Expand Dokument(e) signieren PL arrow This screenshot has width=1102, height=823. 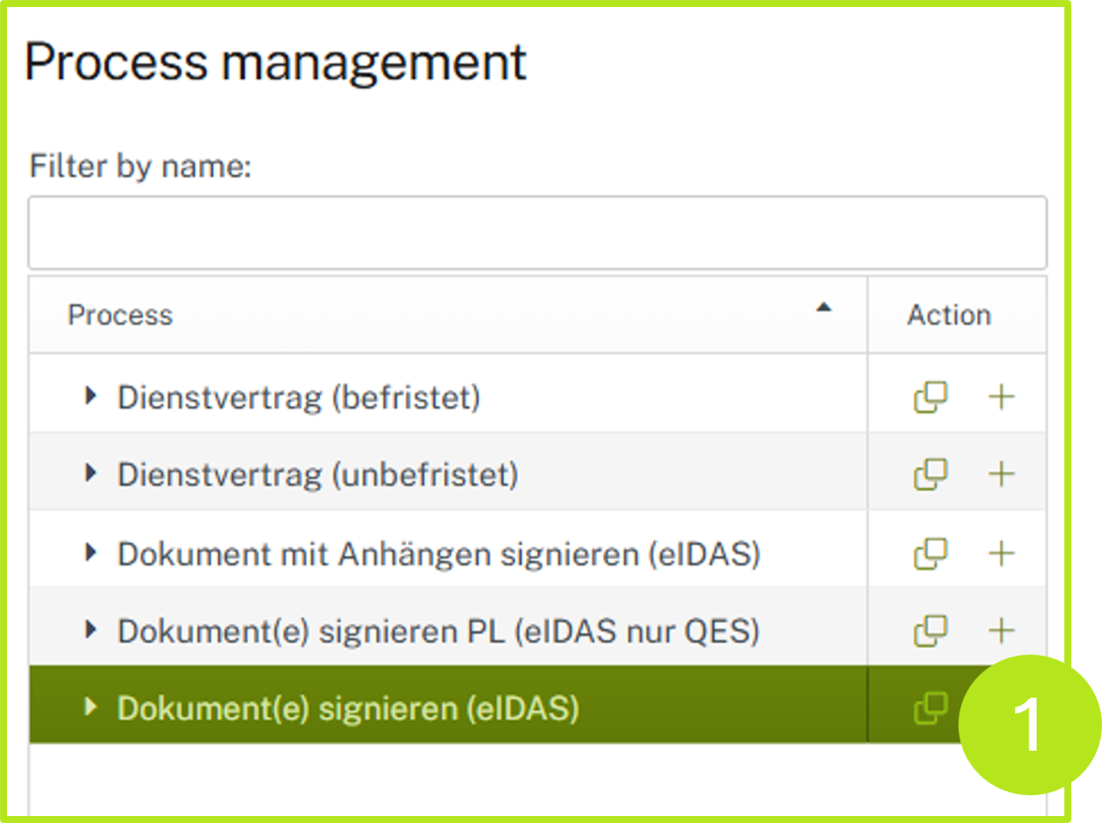pos(91,630)
